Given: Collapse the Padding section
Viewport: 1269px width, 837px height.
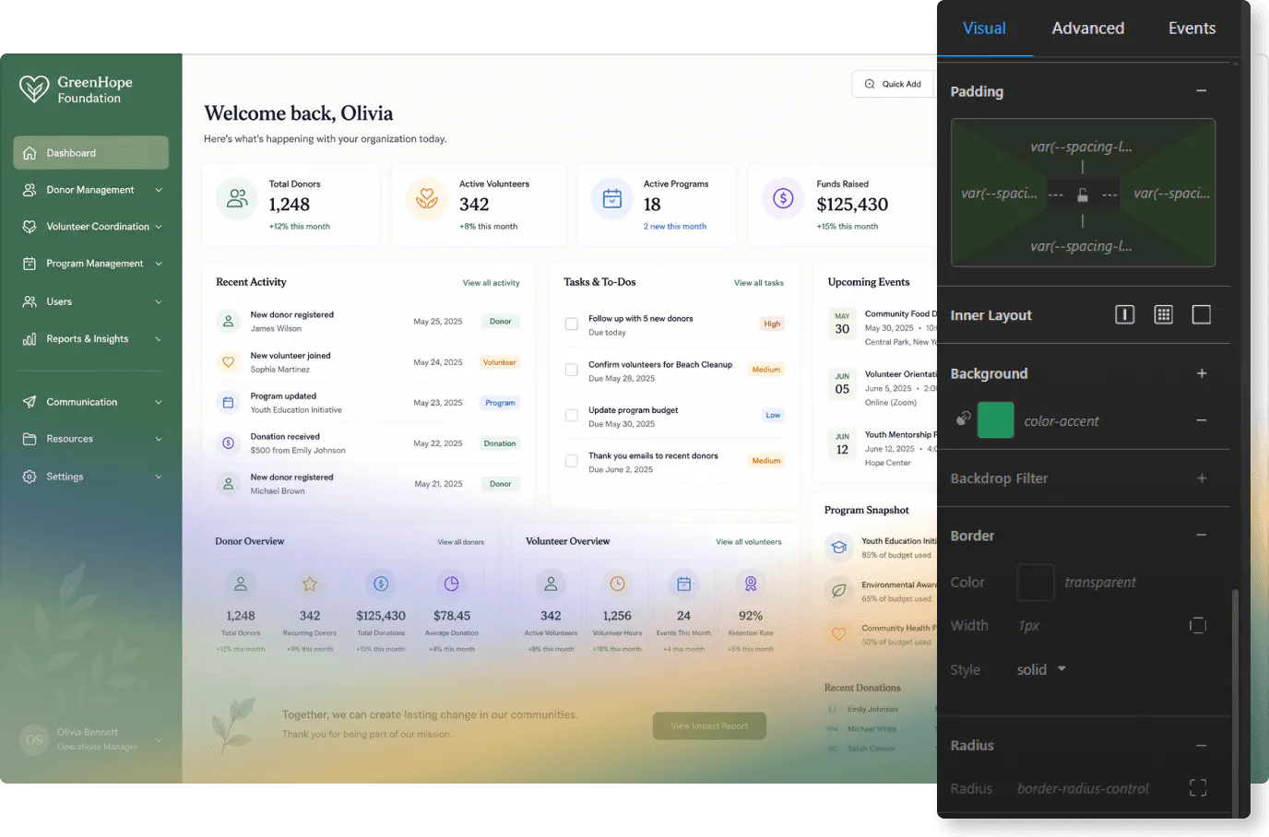Looking at the screenshot, I should pos(1201,90).
